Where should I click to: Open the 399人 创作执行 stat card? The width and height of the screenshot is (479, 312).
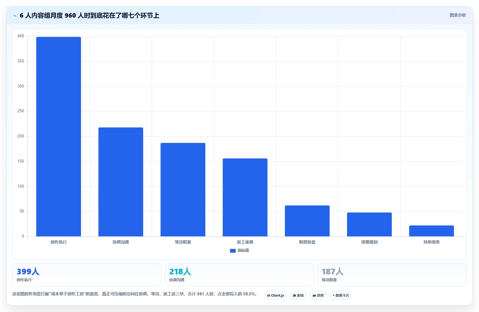click(x=87, y=275)
